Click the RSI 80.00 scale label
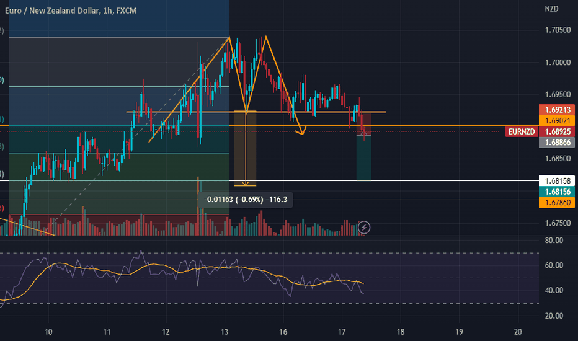 click(554, 241)
